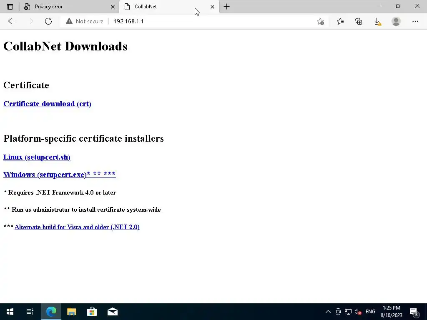Select the CollabNet tab
427x320 pixels.
[169, 7]
